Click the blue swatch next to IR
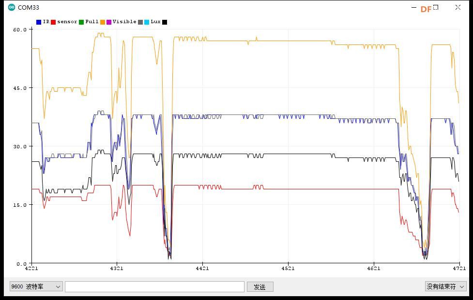 coord(39,22)
